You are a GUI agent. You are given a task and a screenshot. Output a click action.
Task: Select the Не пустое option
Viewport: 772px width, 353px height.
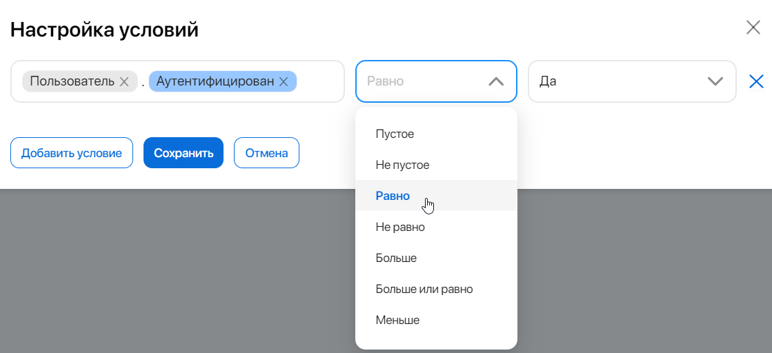(x=402, y=165)
